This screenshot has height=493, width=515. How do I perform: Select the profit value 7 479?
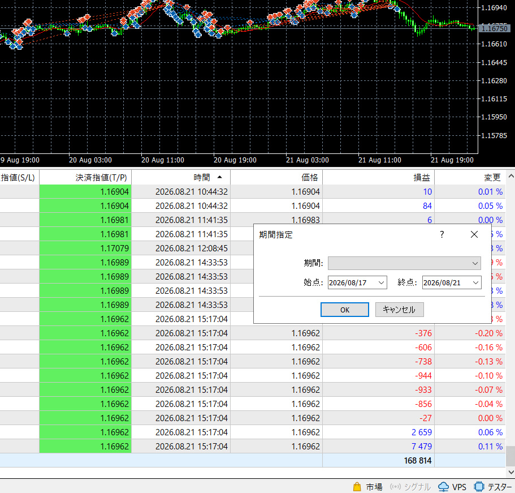421,446
